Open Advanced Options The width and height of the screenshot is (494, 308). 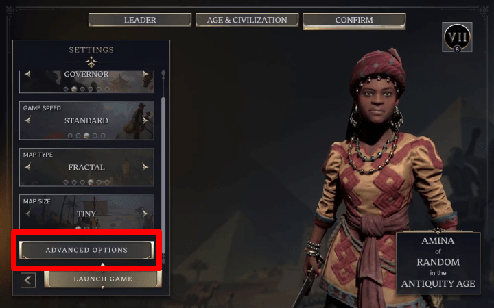coord(86,251)
